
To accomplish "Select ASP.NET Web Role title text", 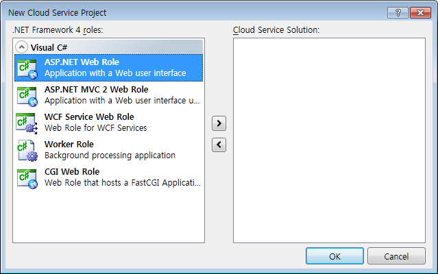I will tap(82, 62).
